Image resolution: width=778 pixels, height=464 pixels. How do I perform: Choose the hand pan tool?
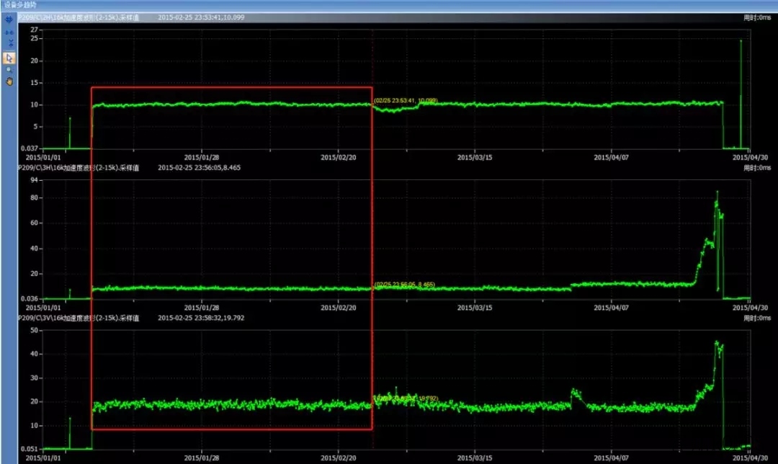pos(9,81)
